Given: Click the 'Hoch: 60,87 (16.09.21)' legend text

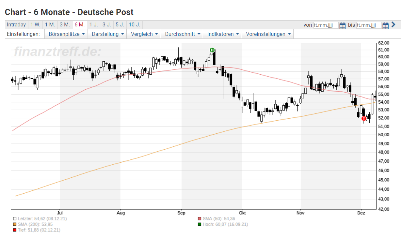Looking at the screenshot, I should tap(225, 224).
